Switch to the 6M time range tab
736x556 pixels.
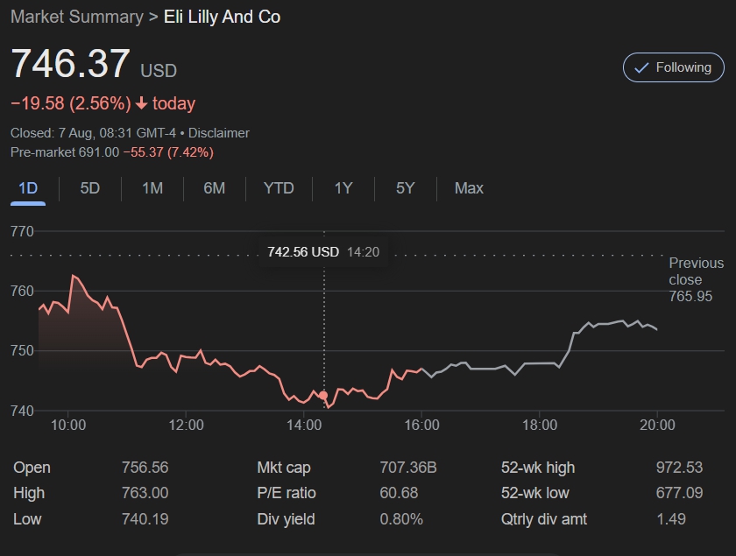[x=214, y=188]
